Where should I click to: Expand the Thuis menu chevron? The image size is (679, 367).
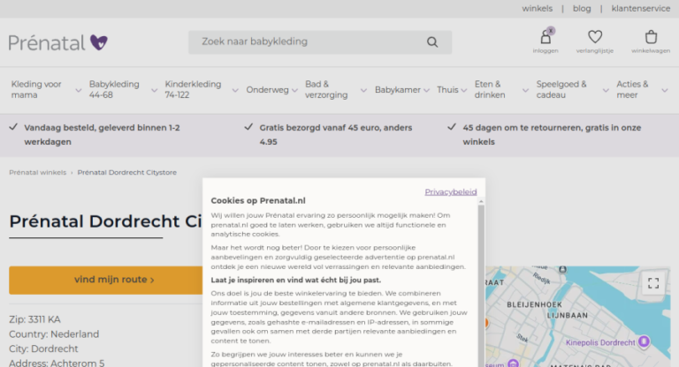[x=464, y=90]
